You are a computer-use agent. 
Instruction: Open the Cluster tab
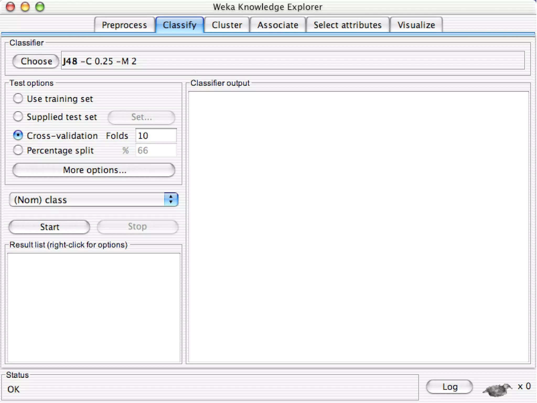coord(227,25)
